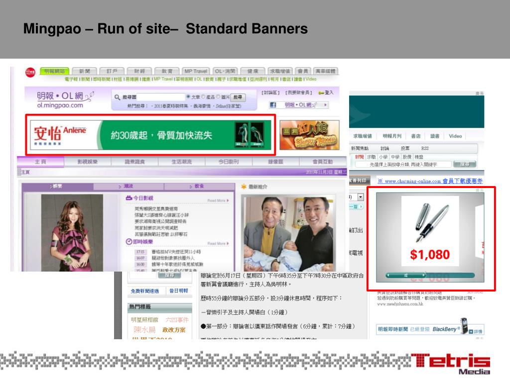Click the sun icon beside 最新推介
Screen dimensions: 510x382
point(244,187)
